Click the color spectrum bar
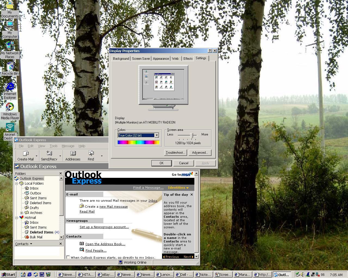 click(138, 142)
